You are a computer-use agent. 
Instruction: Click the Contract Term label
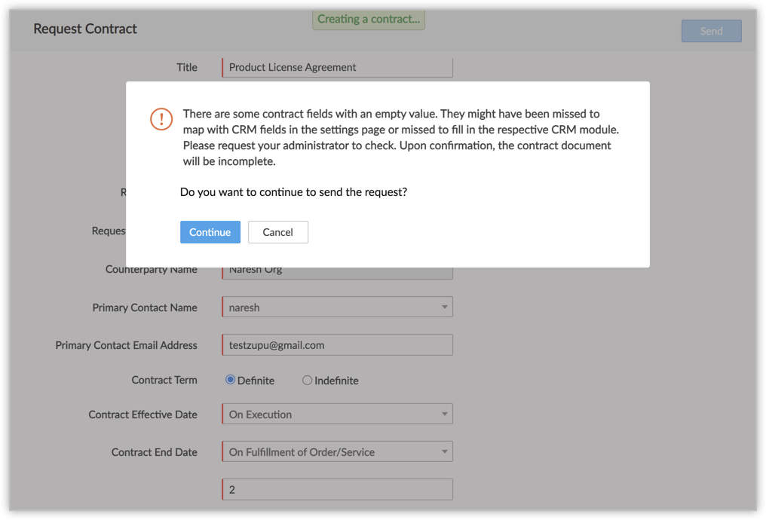(x=164, y=381)
